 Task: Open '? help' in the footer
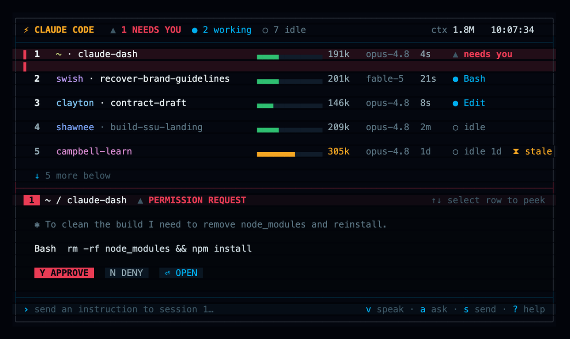[x=529, y=309]
